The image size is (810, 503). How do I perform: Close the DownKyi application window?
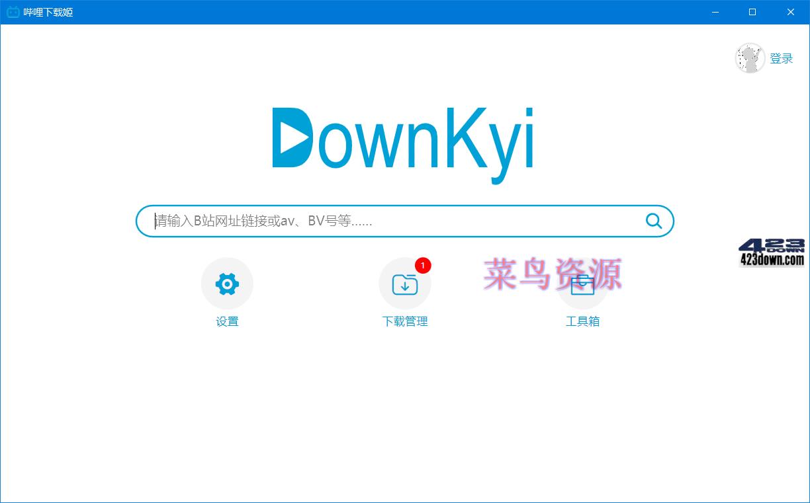[791, 11]
